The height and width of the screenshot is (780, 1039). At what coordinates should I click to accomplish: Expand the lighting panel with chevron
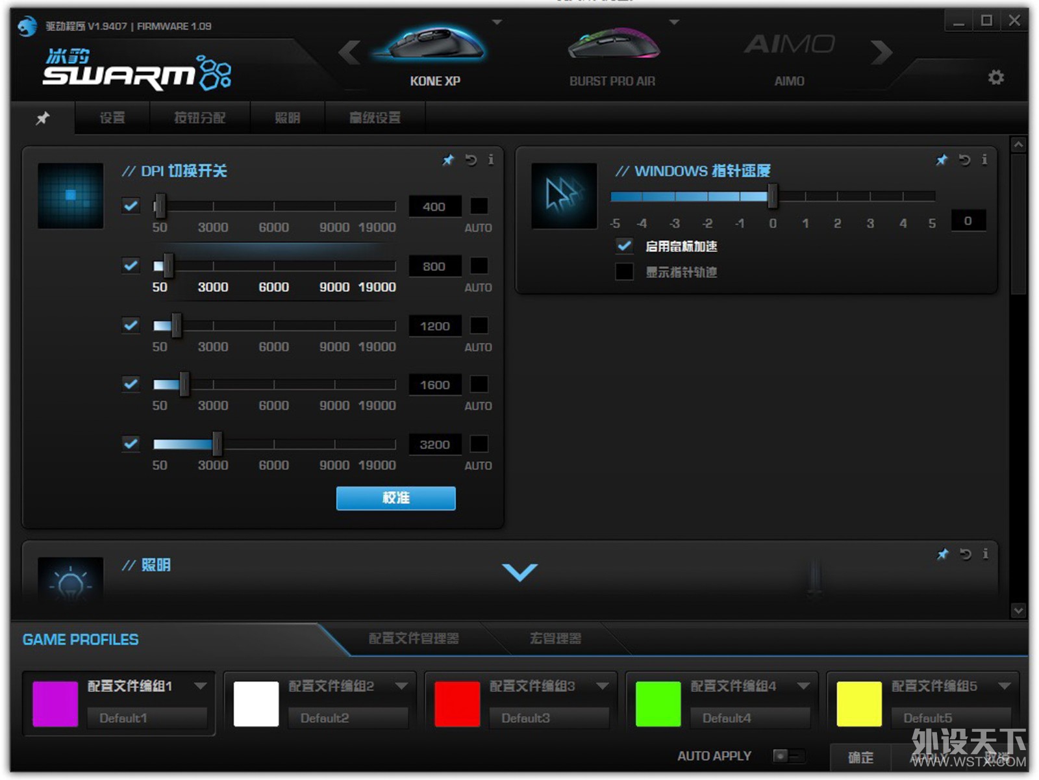520,572
